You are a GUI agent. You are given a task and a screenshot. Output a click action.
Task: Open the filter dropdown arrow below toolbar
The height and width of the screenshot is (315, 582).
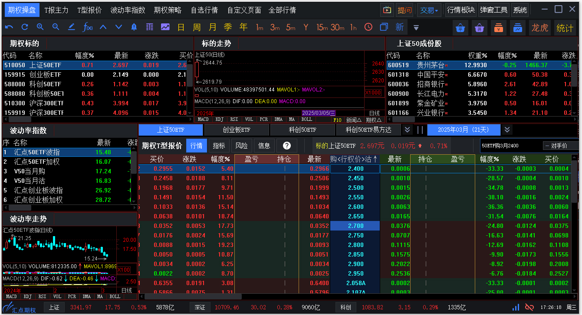coord(416,27)
